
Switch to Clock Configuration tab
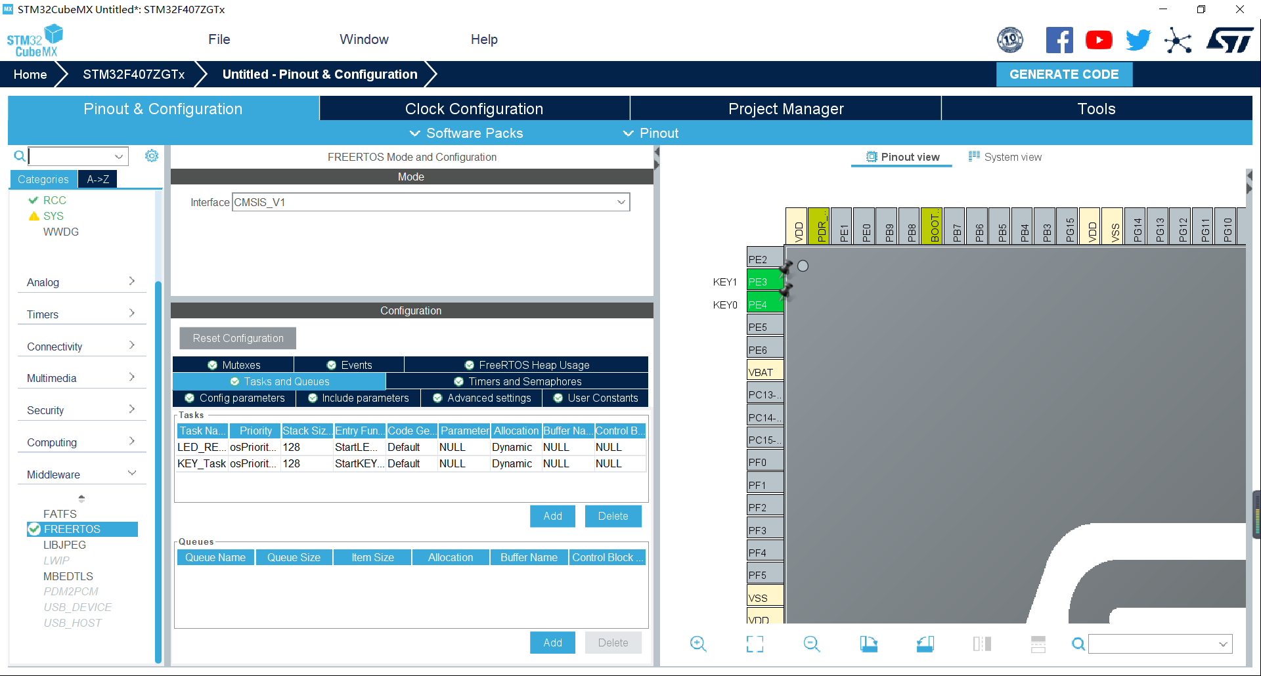[x=474, y=109]
